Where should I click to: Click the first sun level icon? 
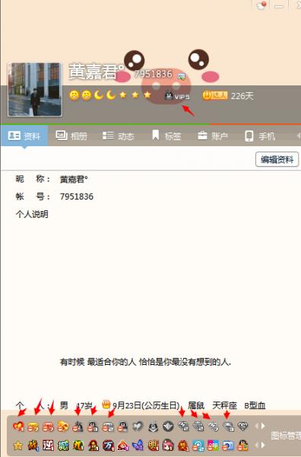click(x=74, y=94)
